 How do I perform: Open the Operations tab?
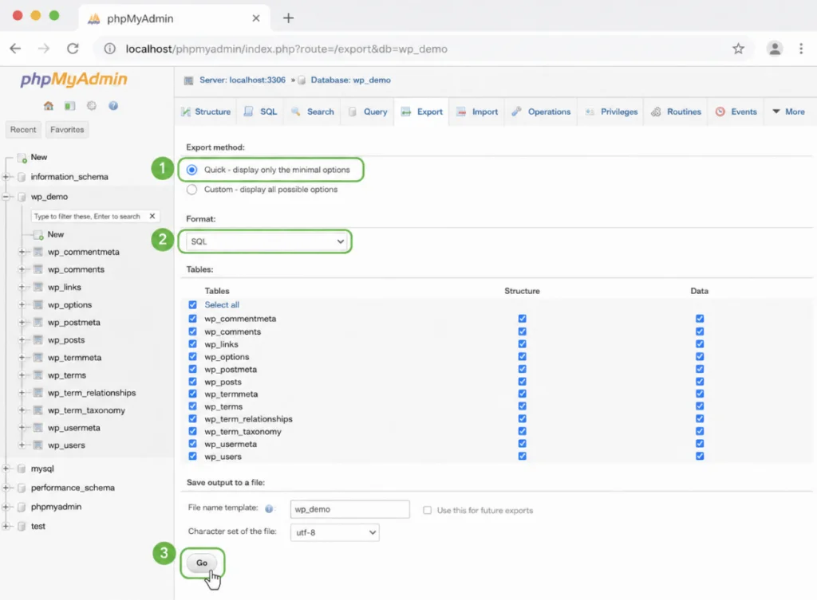[542, 112]
